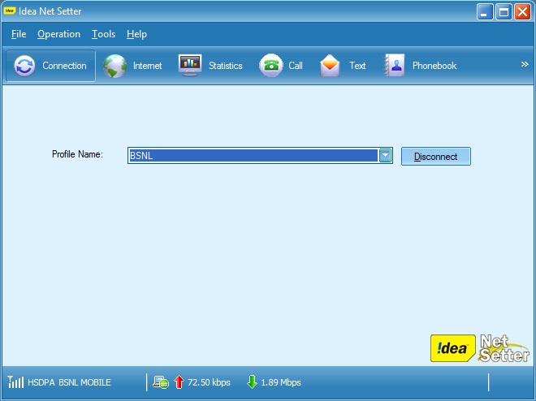
Task: Click the Connection label in toolbar
Action: [x=64, y=66]
